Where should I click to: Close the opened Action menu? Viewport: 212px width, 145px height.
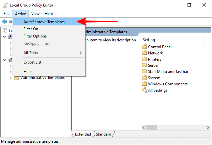[x=21, y=14]
